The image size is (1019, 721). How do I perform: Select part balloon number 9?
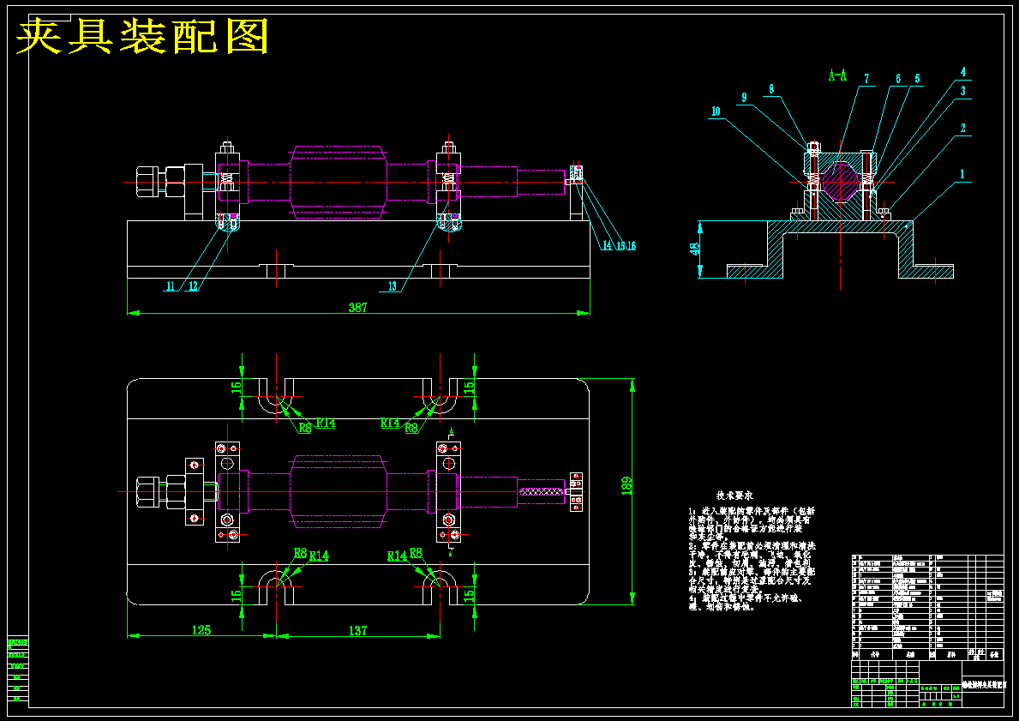click(745, 98)
